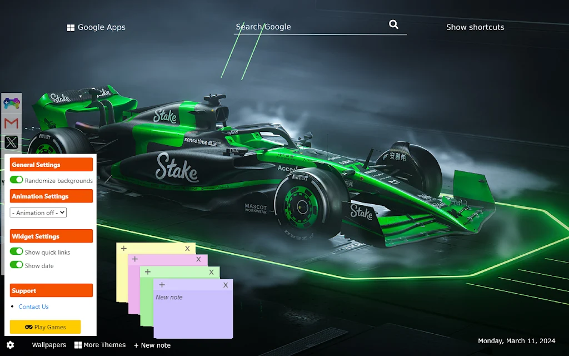Click the Support header

coord(51,290)
